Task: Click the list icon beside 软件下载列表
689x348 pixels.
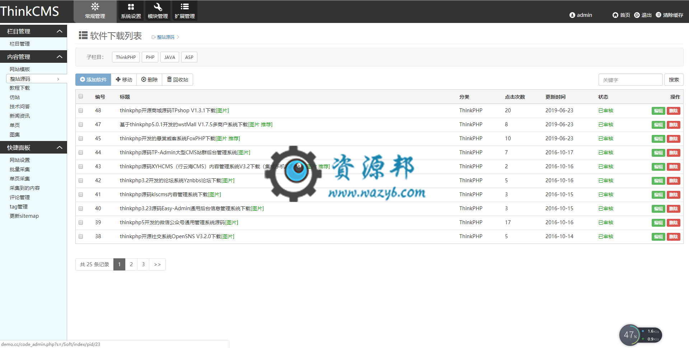Action: [x=83, y=35]
